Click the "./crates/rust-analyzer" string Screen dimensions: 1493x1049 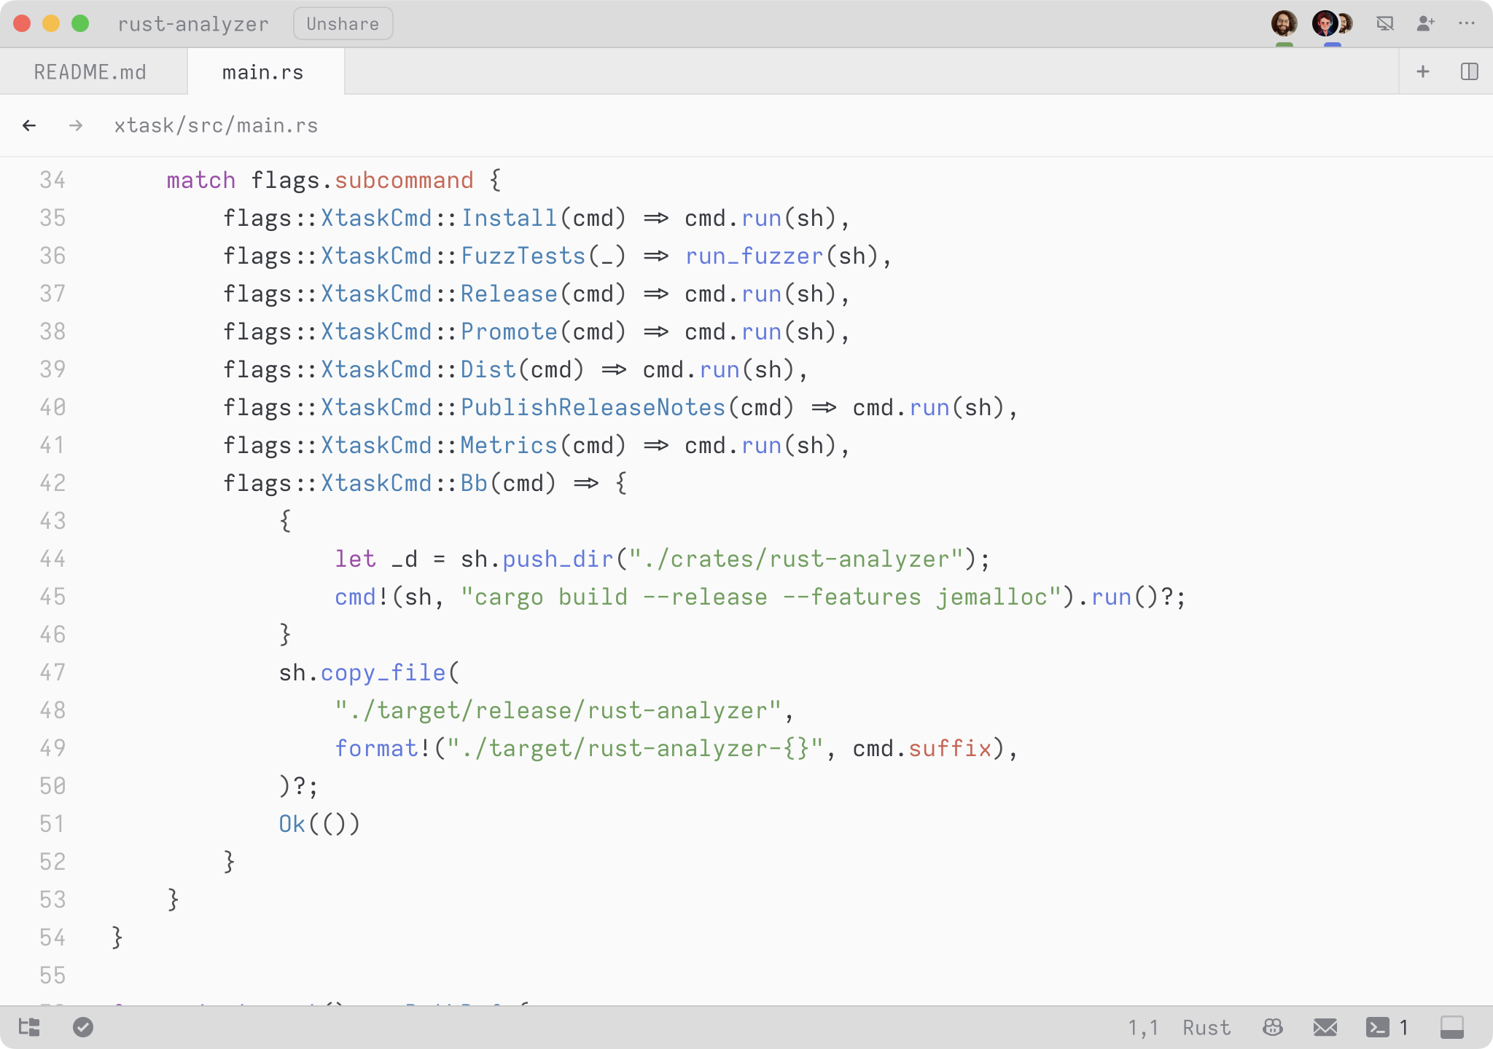[796, 559]
